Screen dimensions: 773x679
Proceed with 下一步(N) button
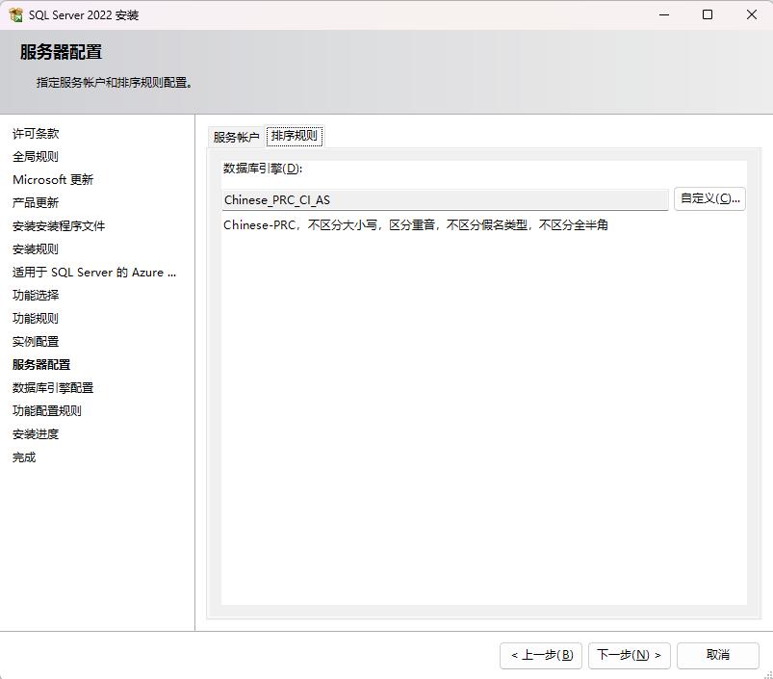pyautogui.click(x=629, y=655)
